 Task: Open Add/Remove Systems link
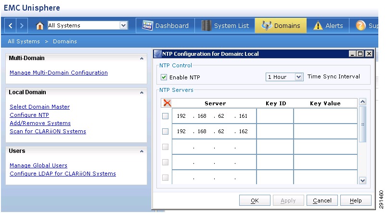(x=40, y=123)
